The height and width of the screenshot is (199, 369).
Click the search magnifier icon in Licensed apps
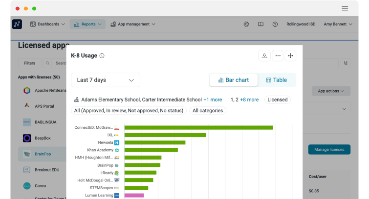click(x=47, y=63)
